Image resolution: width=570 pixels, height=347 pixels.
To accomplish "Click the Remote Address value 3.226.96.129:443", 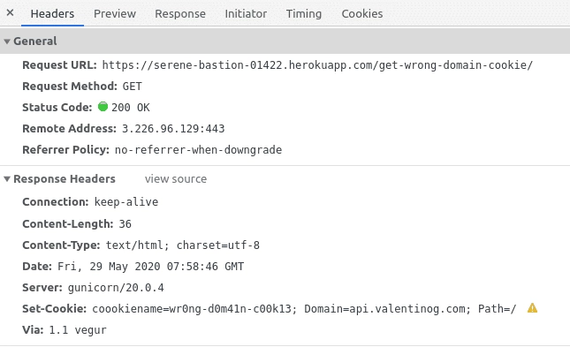I will coord(173,129).
